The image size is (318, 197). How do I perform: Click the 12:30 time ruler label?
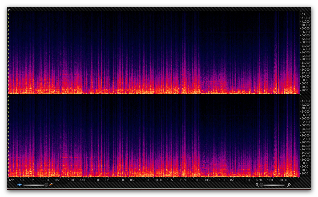pos(196,180)
